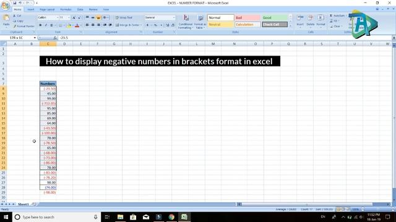The width and height of the screenshot is (396, 222).
Task: Choose the Fill Color yellow swatch button
Action: click(x=69, y=25)
